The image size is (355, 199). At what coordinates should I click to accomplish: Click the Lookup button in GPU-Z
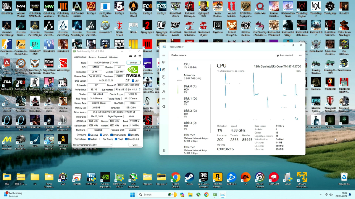point(133,63)
